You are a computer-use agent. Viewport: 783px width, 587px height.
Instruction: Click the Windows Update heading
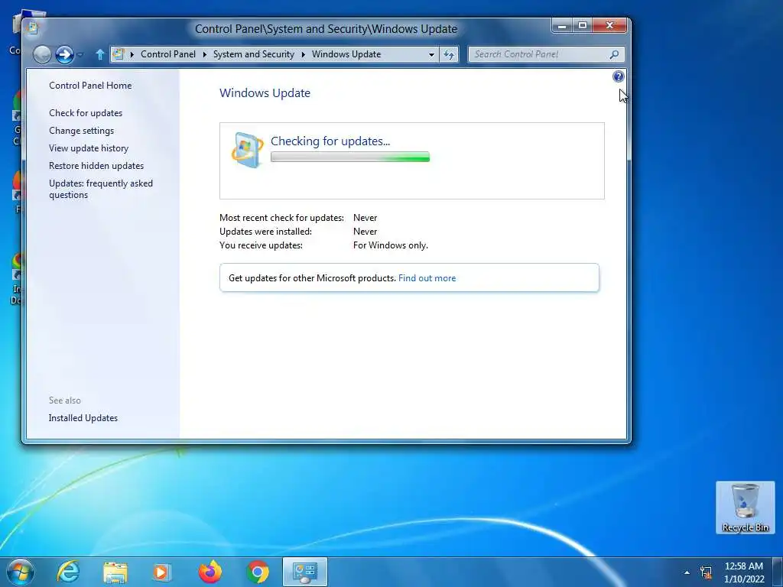[x=265, y=92]
